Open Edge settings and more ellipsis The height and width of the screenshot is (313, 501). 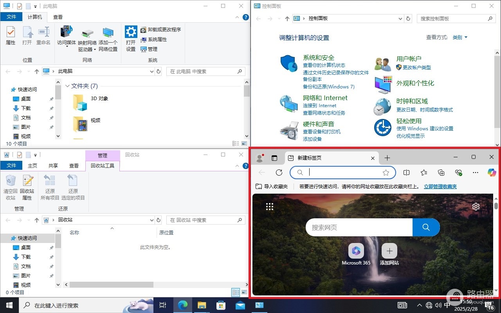(x=476, y=173)
